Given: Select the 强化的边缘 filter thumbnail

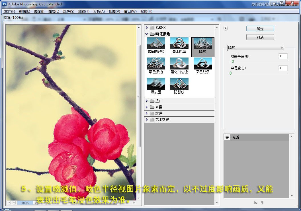Looking at the screenshot, I should 179,63.
